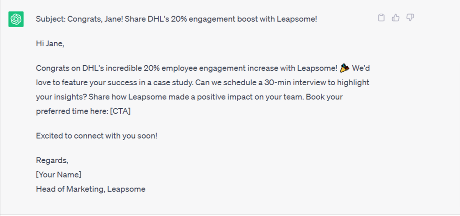The image size is (460, 216).
Task: Give the response a thumbs up
Action: point(396,18)
